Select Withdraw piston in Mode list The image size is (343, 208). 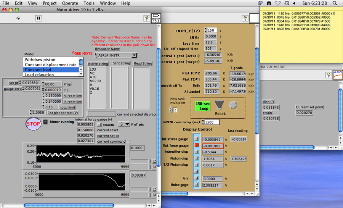coord(40,60)
